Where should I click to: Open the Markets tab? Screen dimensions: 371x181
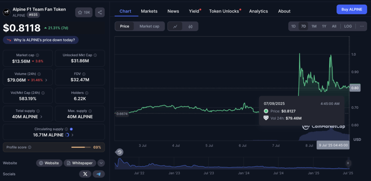[x=149, y=11]
